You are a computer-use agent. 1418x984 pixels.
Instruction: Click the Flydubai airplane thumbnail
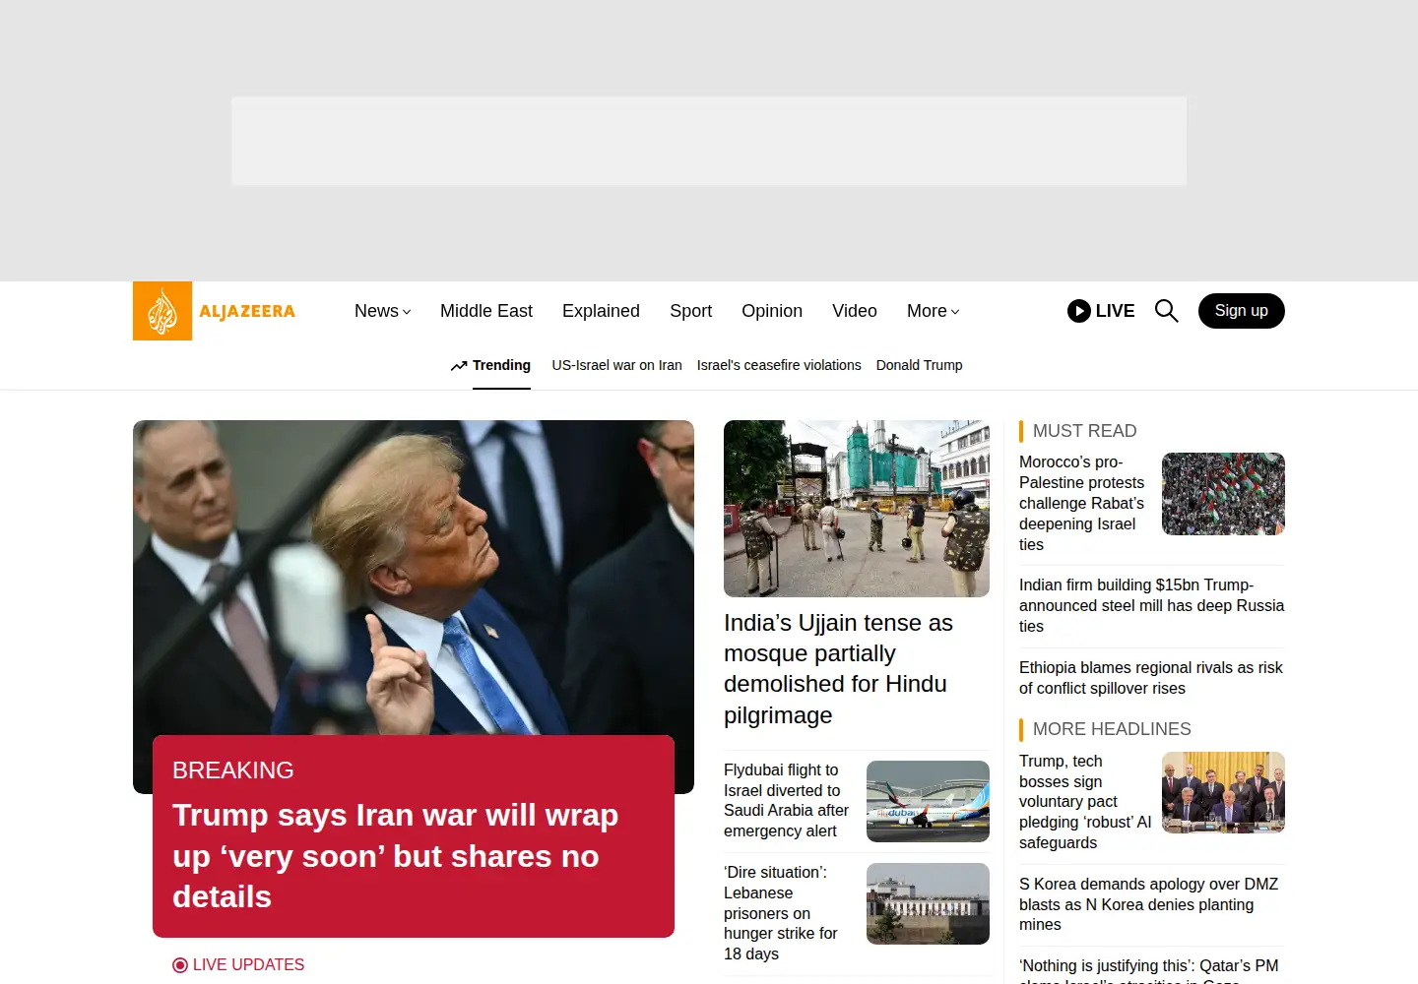click(928, 801)
